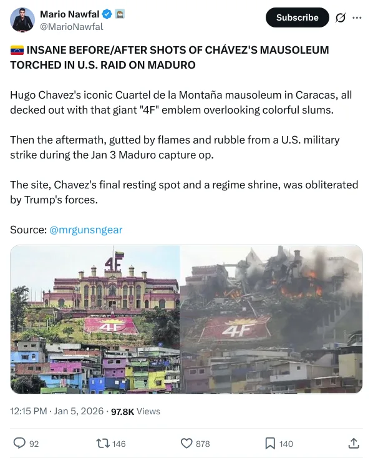Viewport: 373px width, 458px height.
Task: Click the Subscribe button
Action: tap(297, 17)
